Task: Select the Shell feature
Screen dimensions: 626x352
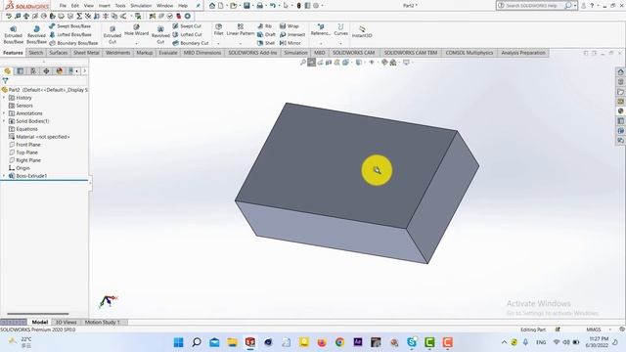Action: tap(266, 43)
